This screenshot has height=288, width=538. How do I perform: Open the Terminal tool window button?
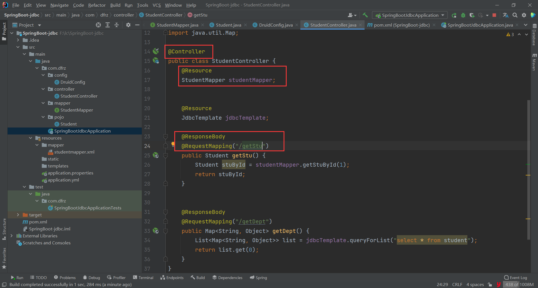143,277
